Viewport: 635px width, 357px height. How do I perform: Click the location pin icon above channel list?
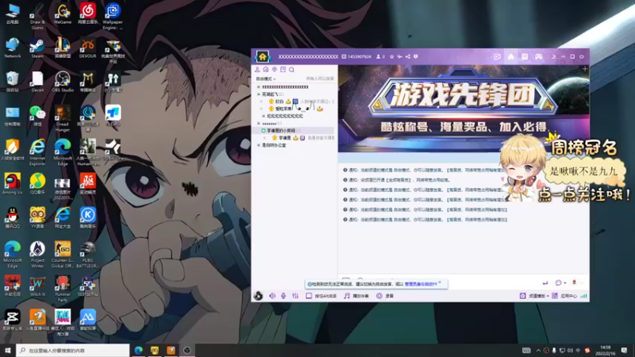coord(274,70)
